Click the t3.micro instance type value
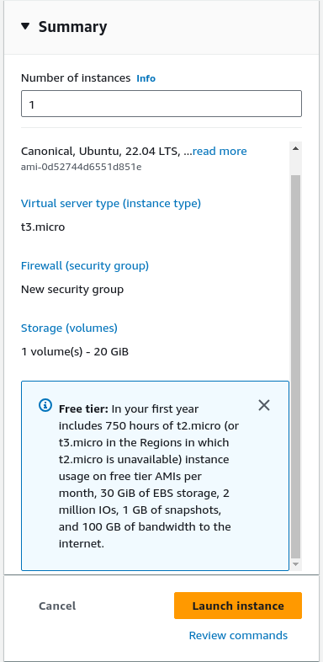The image size is (323, 662). [43, 227]
